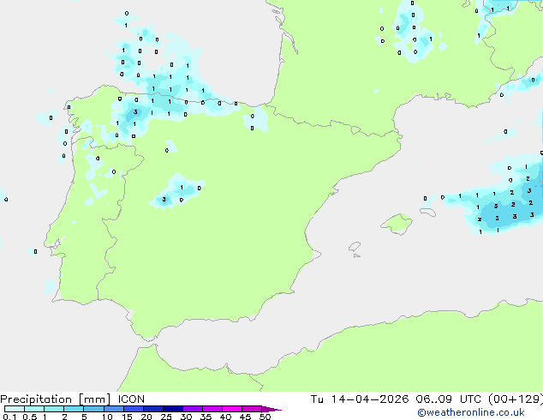The image size is (543, 420).
Task: Click the rain area east of Mallorca
Action: pos(505,206)
